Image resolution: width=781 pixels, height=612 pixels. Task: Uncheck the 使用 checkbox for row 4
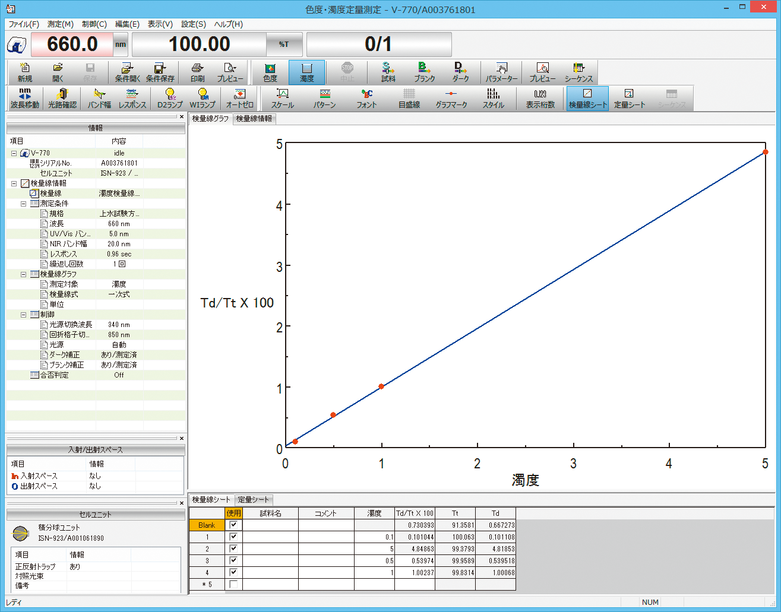(x=233, y=572)
